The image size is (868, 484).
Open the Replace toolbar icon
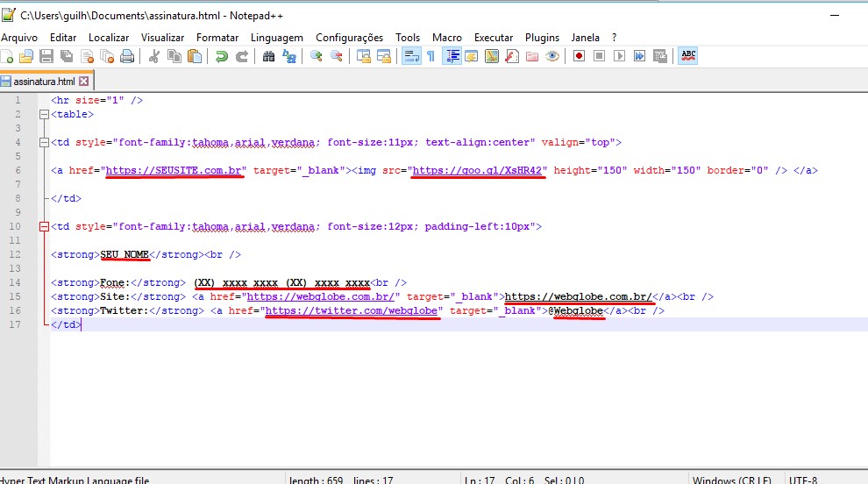coord(289,56)
